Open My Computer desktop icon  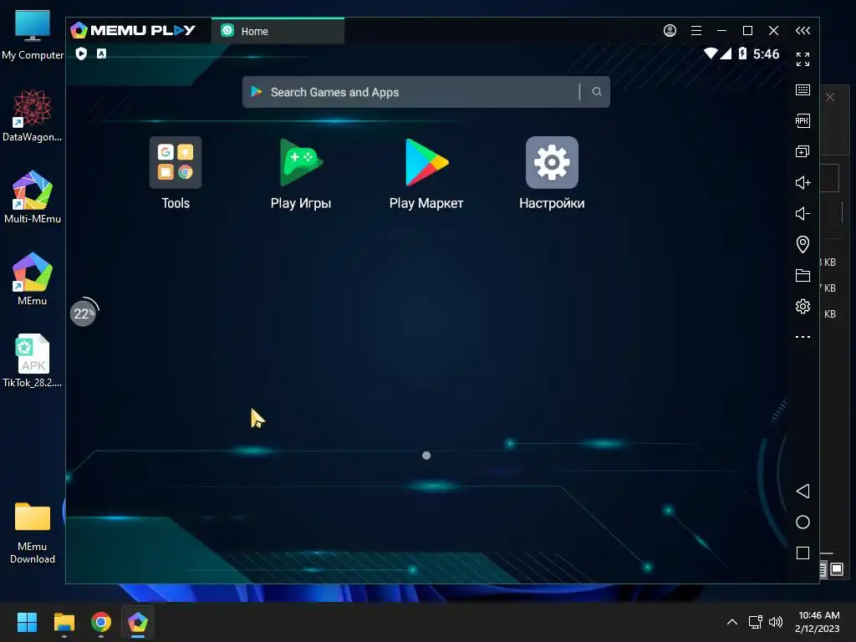click(x=33, y=34)
